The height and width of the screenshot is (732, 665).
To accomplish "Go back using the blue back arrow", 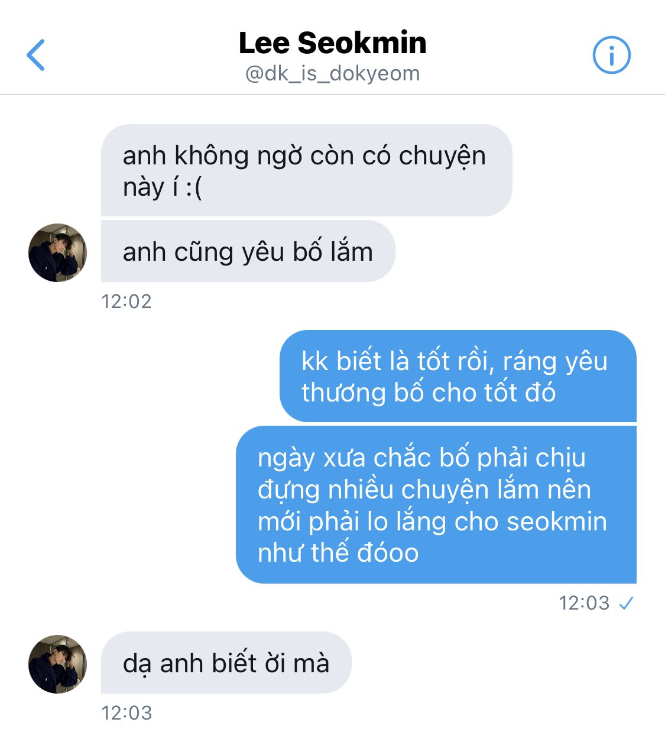I will point(35,55).
